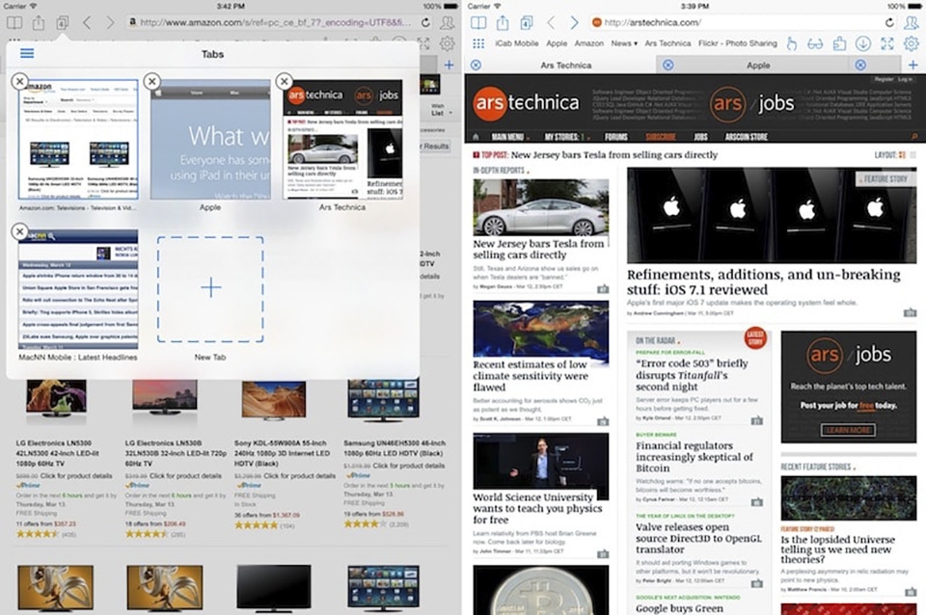Tap the search icon in Ars Technica nav
The height and width of the screenshot is (615, 926).
[914, 137]
